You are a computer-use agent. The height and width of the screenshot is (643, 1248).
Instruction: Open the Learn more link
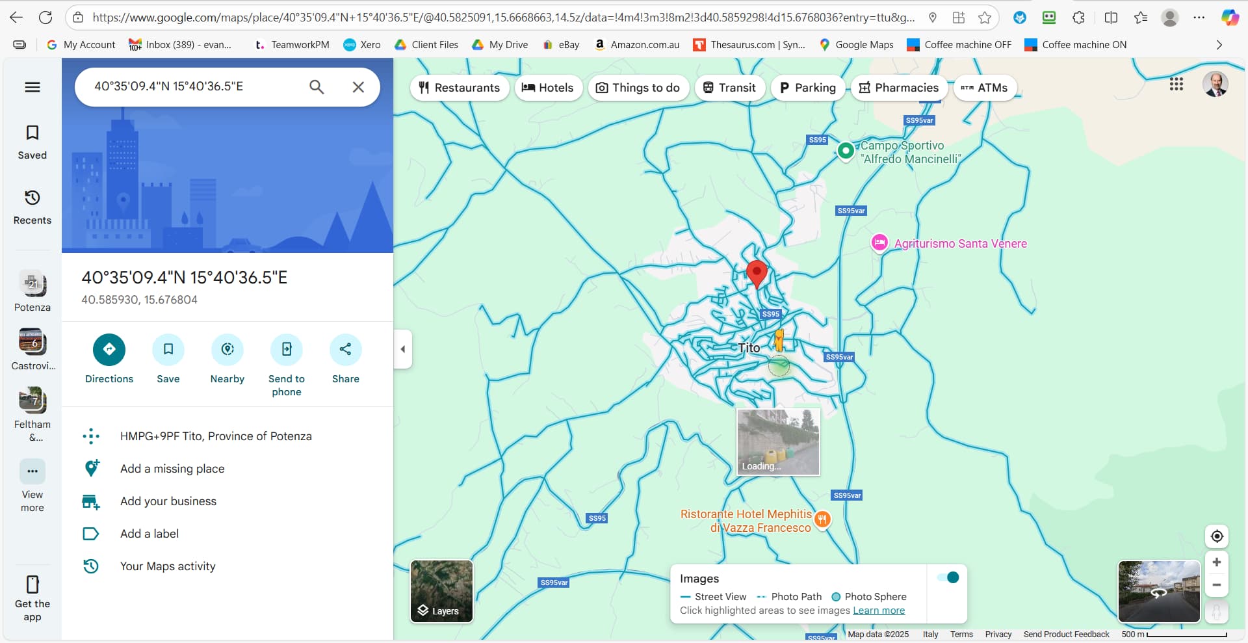(878, 610)
